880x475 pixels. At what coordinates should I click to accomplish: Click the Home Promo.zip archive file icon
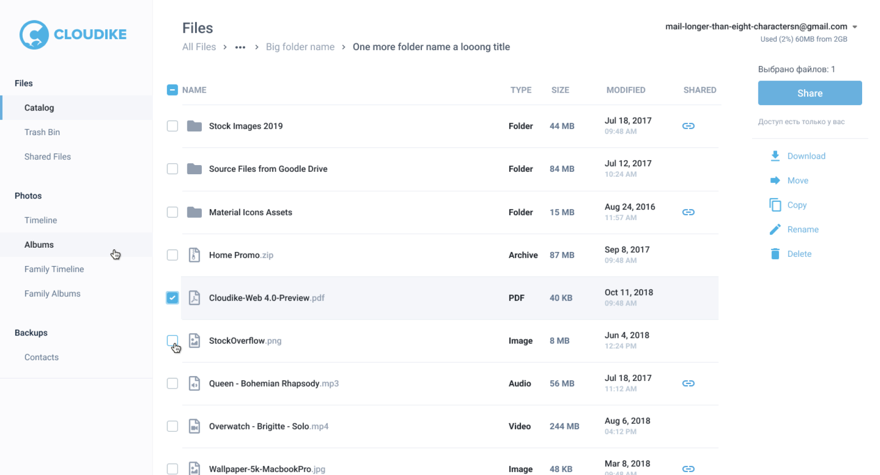click(x=194, y=255)
